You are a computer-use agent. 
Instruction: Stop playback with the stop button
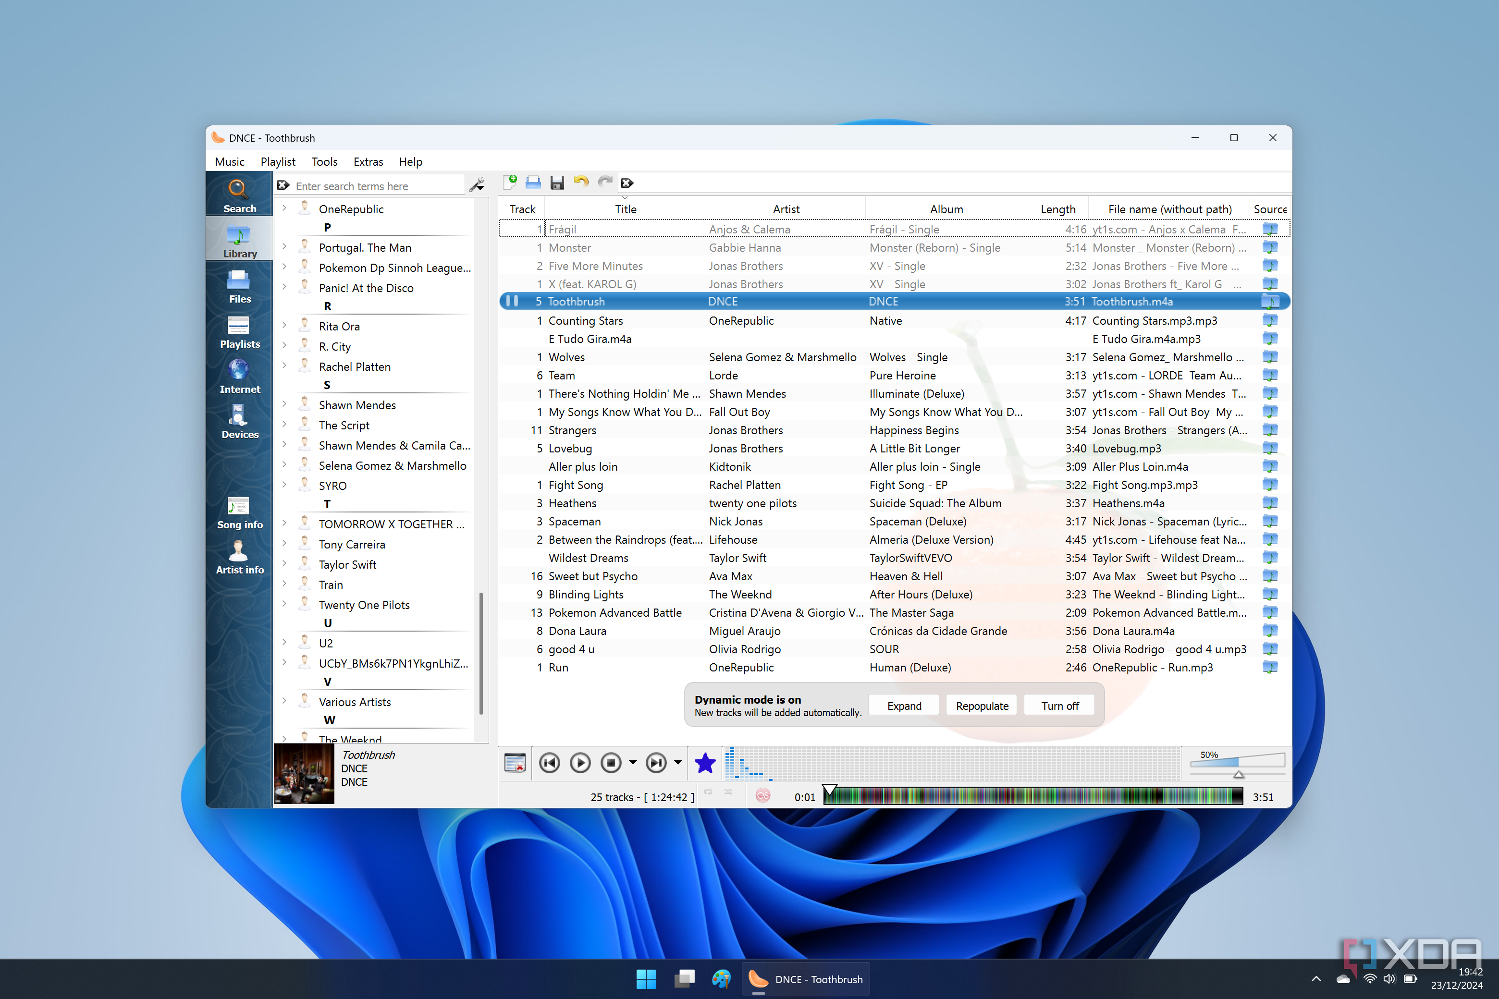click(x=611, y=763)
